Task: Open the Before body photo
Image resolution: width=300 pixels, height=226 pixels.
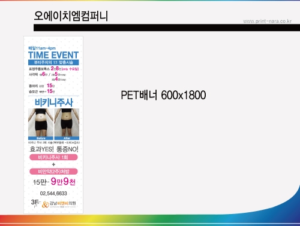Action: coord(41,124)
